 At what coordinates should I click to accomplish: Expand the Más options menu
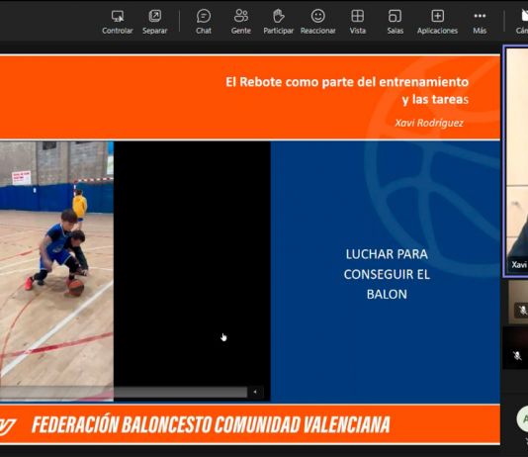coord(480,22)
